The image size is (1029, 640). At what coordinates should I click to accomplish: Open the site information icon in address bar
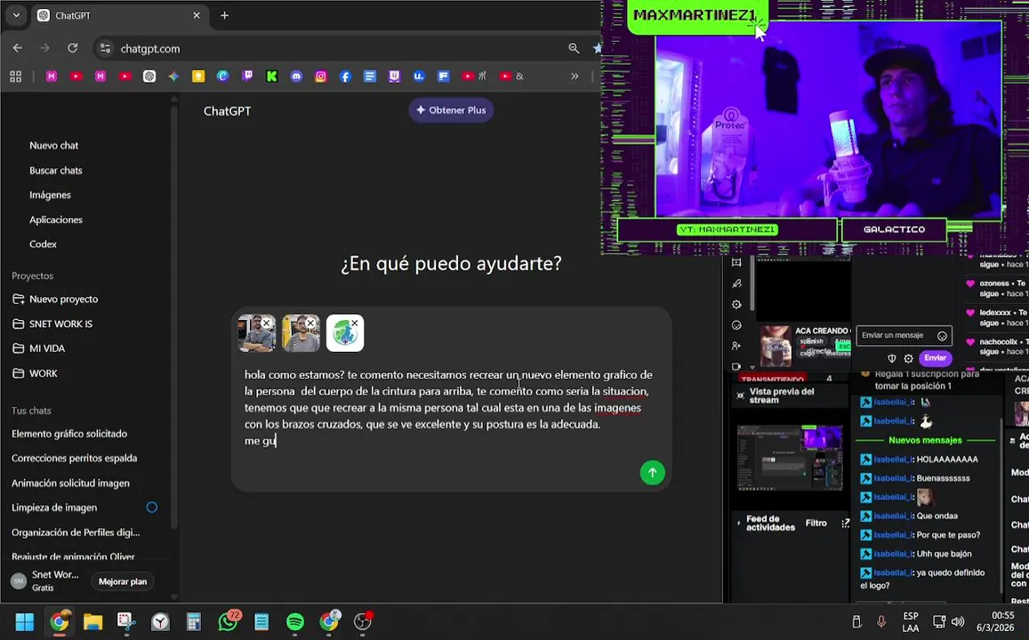[105, 49]
